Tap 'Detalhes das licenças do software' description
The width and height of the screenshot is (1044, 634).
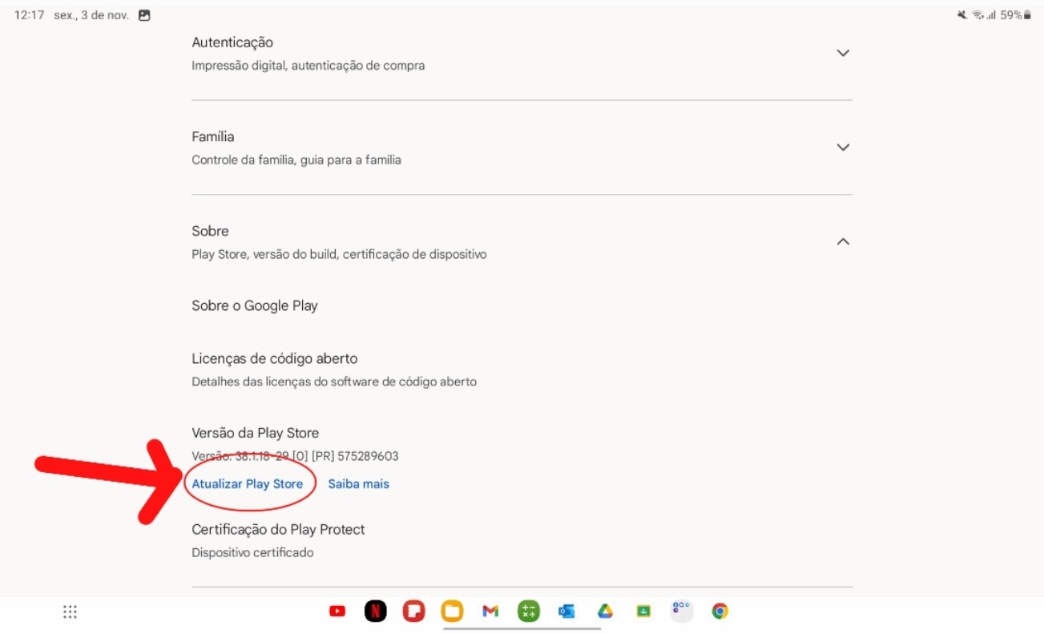[334, 382]
